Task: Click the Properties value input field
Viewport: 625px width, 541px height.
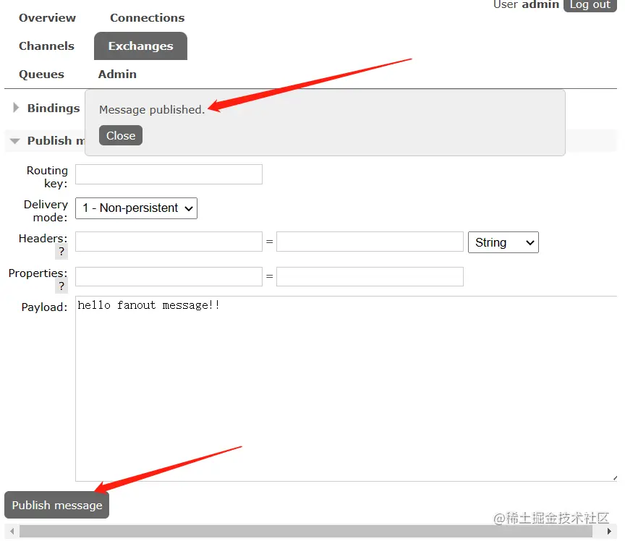Action: (370, 277)
